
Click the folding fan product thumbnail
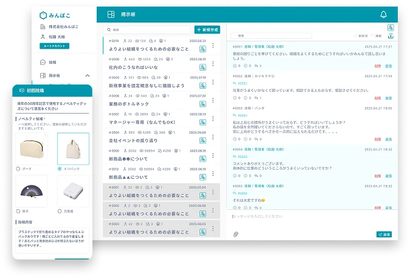[x=32, y=191]
